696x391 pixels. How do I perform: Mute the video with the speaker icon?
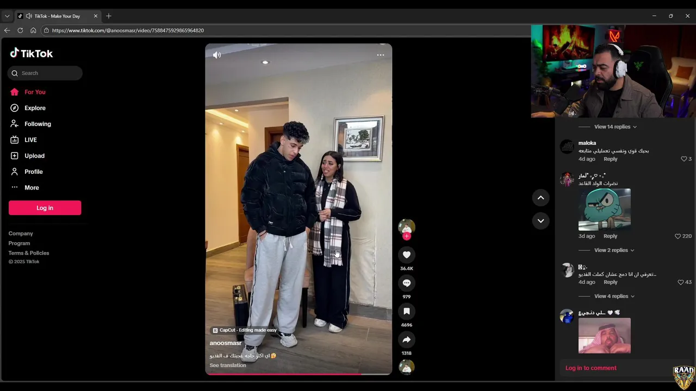coord(217,55)
